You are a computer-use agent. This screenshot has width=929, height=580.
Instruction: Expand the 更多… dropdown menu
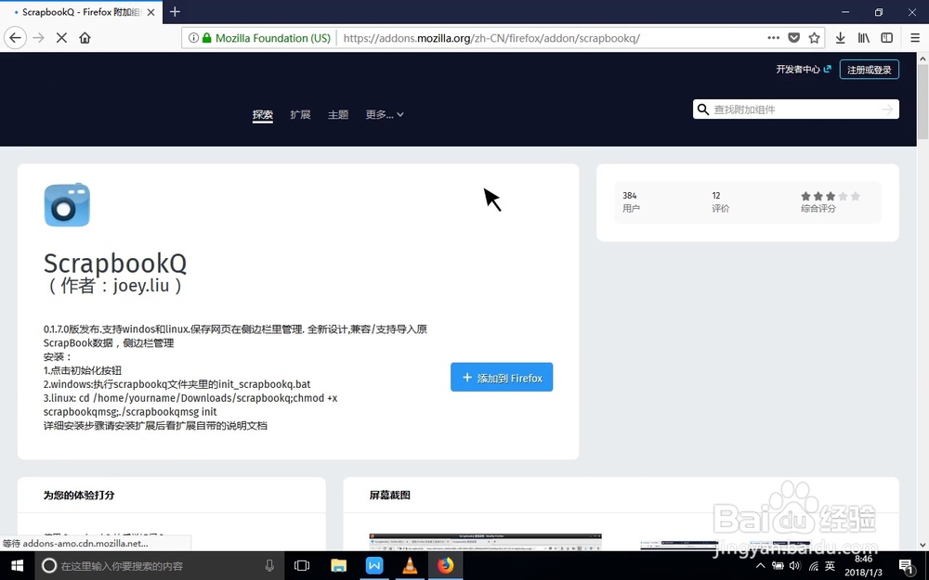(x=385, y=115)
